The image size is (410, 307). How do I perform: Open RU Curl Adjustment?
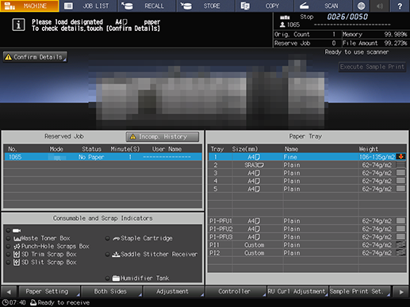point(297,292)
